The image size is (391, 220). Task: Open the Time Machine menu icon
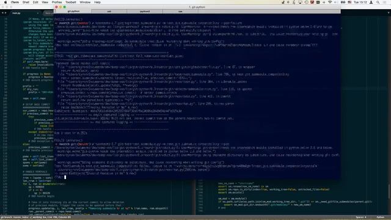point(306,2)
